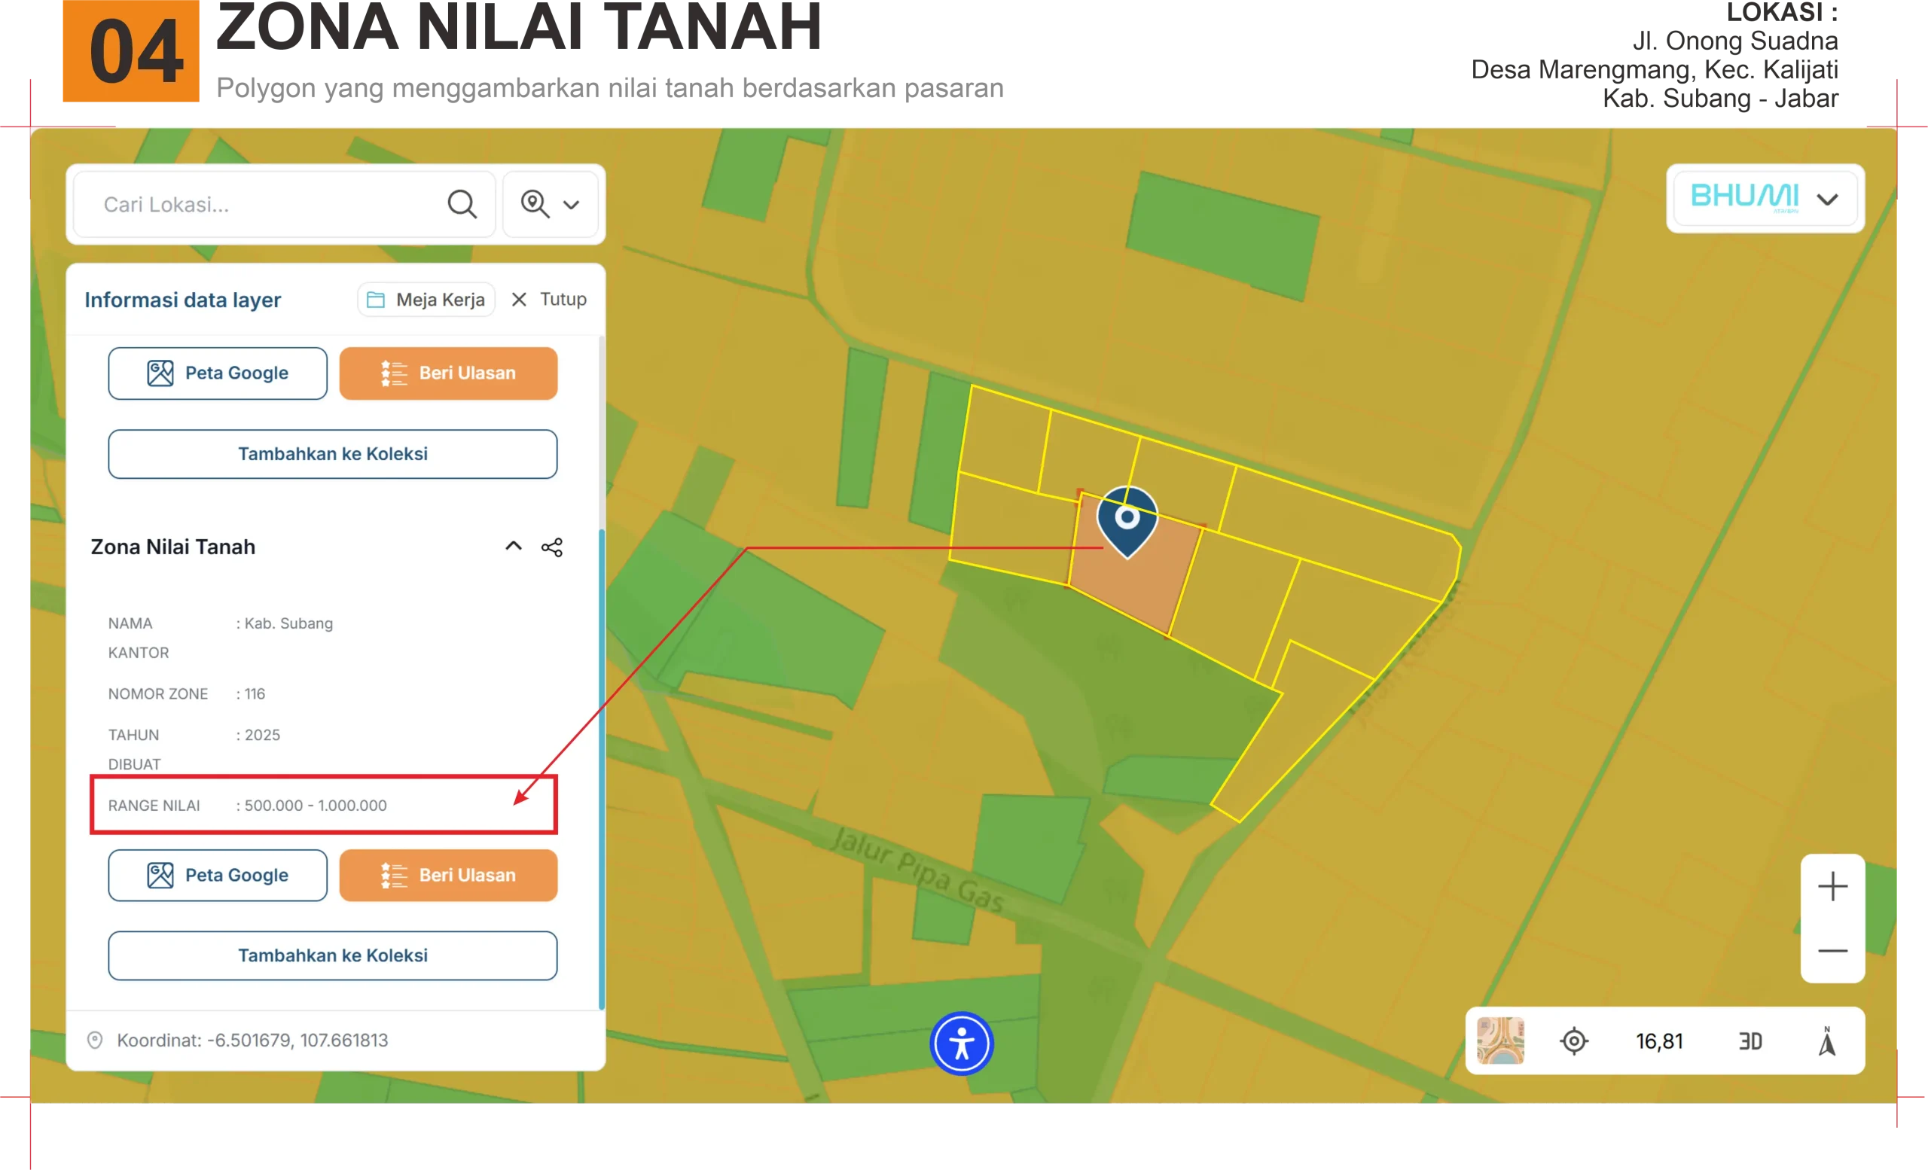Image resolution: width=1928 pixels, height=1170 pixels.
Task: Click the search magnifier icon
Action: coord(462,204)
